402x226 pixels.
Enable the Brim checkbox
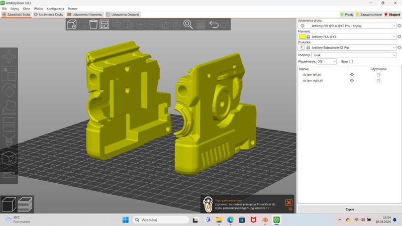(351, 61)
